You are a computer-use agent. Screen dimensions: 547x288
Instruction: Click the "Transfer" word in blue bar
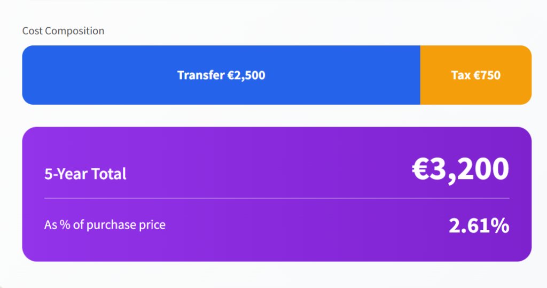tap(201, 75)
